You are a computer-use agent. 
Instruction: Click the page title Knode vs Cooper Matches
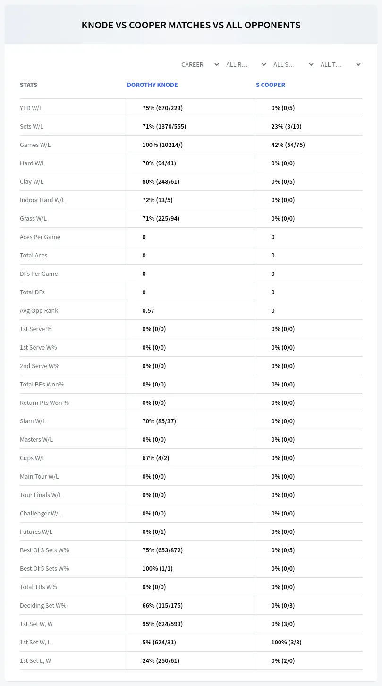(191, 25)
